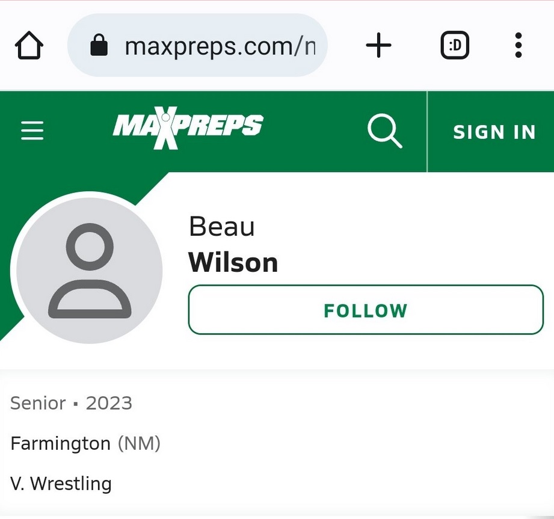Viewport: 554px width, 519px height.
Task: Tap the browser home icon
Action: [28, 45]
